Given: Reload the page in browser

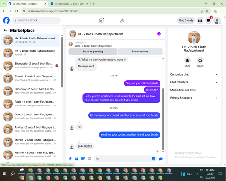Looking at the screenshot, I should [x=17, y=11].
